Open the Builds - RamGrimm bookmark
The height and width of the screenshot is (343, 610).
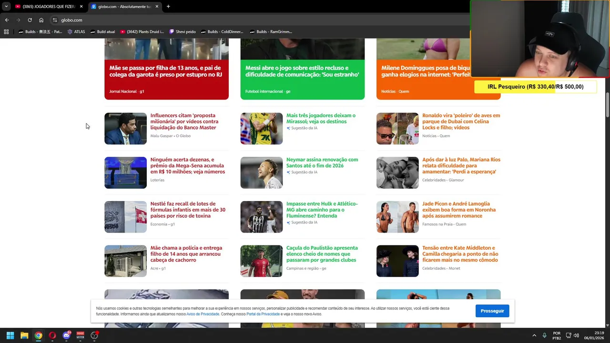[x=270, y=32]
